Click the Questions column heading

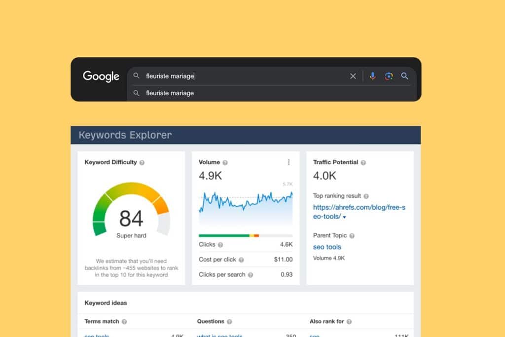211,321
